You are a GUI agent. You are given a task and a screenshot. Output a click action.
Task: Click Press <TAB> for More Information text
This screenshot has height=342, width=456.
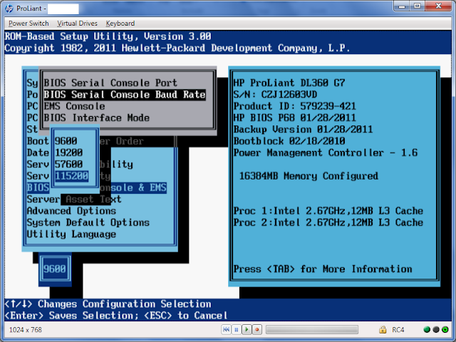pyautogui.click(x=323, y=269)
